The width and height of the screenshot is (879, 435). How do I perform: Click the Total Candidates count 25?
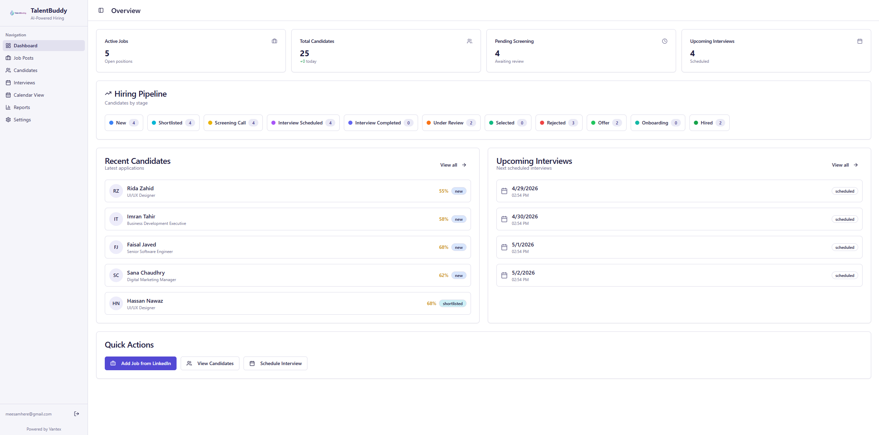click(x=304, y=53)
